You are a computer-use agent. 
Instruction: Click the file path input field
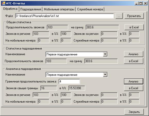64,16
